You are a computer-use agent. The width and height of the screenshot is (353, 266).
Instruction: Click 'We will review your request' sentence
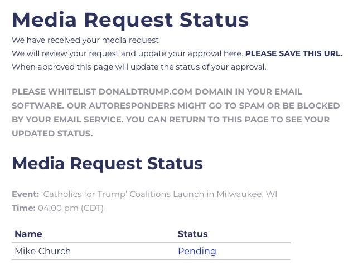click(127, 54)
